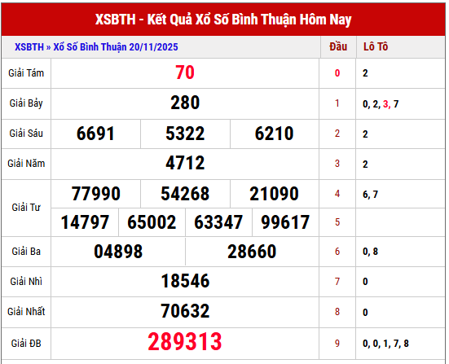The width and height of the screenshot is (449, 364).
Task: Select the Giải Sáu number 6691
Action: point(95,134)
